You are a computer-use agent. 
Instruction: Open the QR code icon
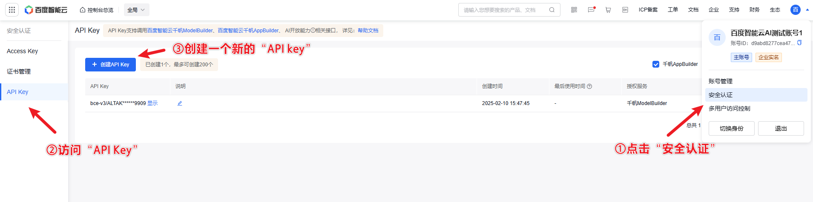click(x=574, y=10)
